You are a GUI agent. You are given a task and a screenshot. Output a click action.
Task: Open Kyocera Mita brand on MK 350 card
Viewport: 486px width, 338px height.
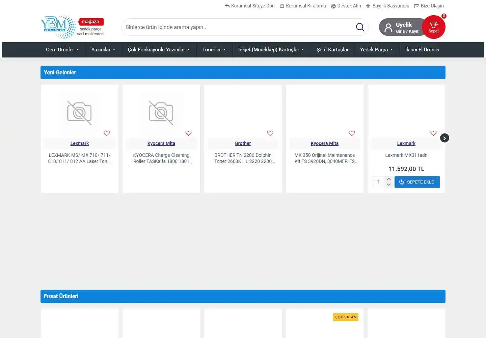tap(325, 143)
